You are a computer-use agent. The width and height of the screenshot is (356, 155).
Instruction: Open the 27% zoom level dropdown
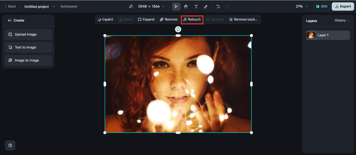tap(302, 6)
